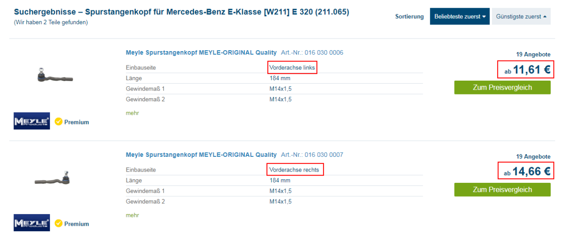Click '19 Angebote' on first product
Image resolution: width=575 pixels, height=237 pixels.
533,55
